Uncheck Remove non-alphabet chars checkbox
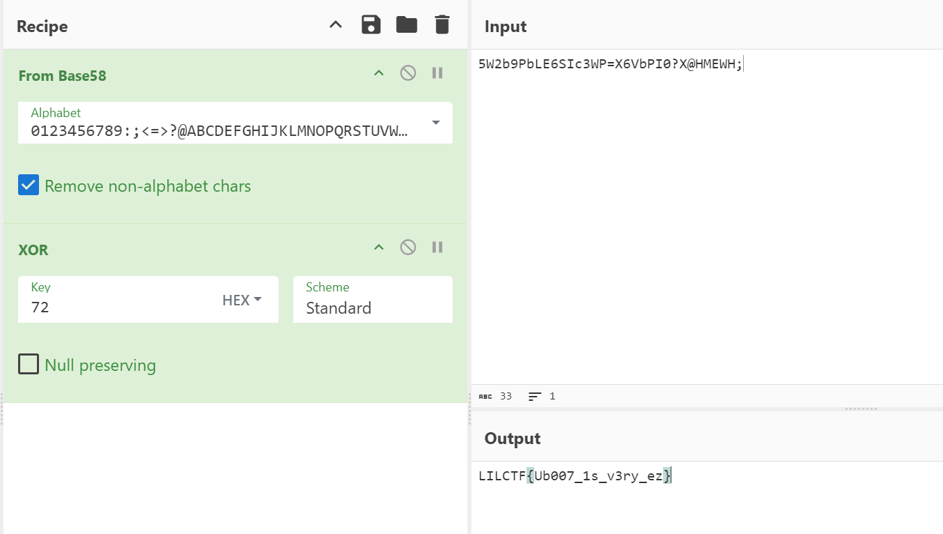The height and width of the screenshot is (534, 943). 29,185
